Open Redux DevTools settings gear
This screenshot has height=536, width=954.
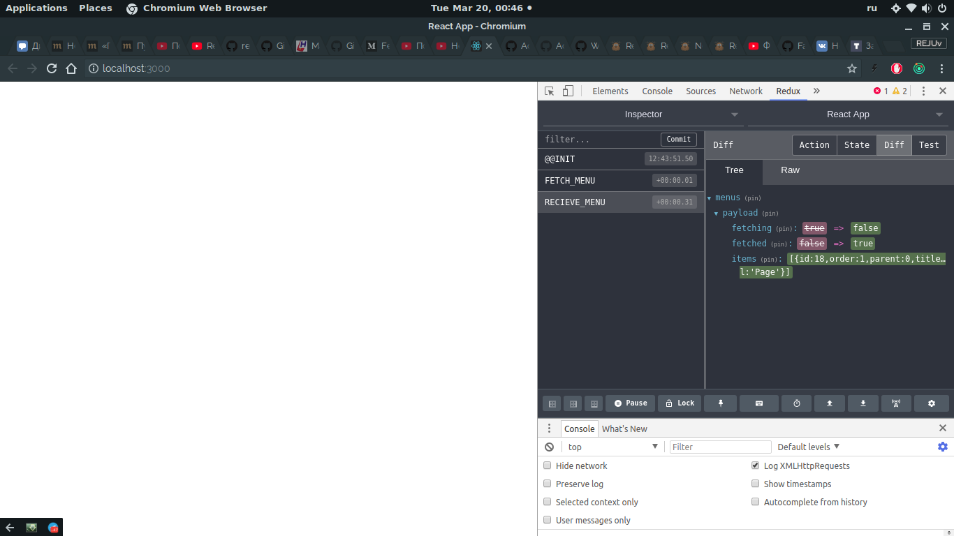pos(932,403)
